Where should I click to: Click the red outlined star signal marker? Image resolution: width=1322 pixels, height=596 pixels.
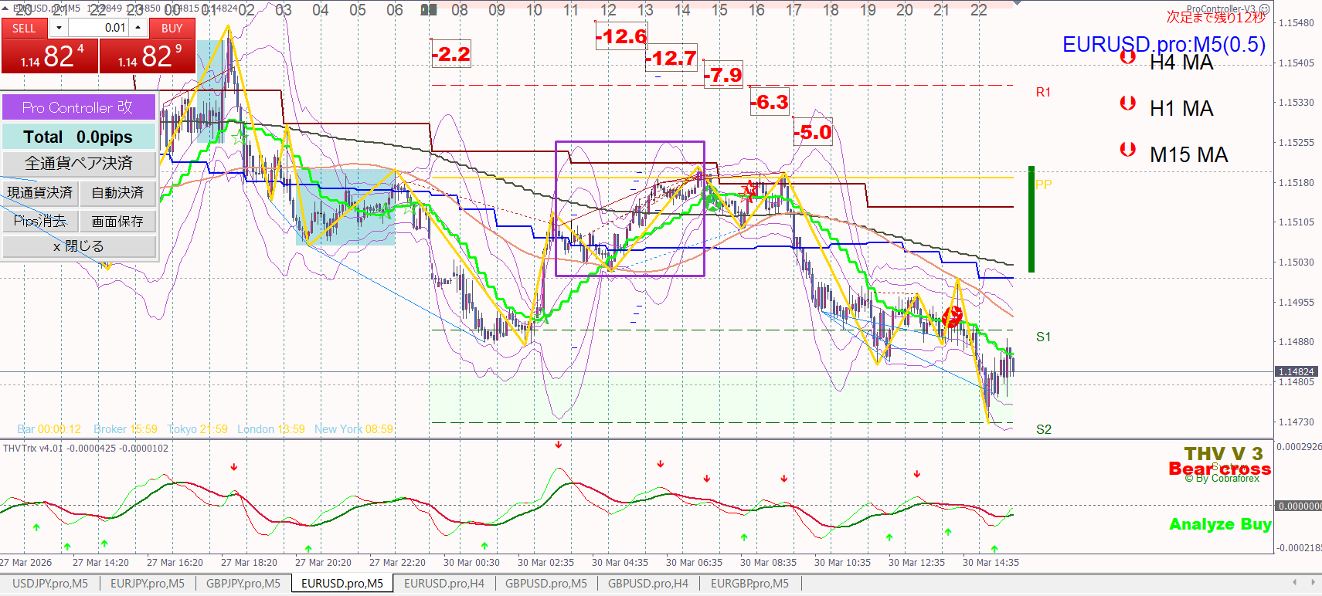click(748, 191)
